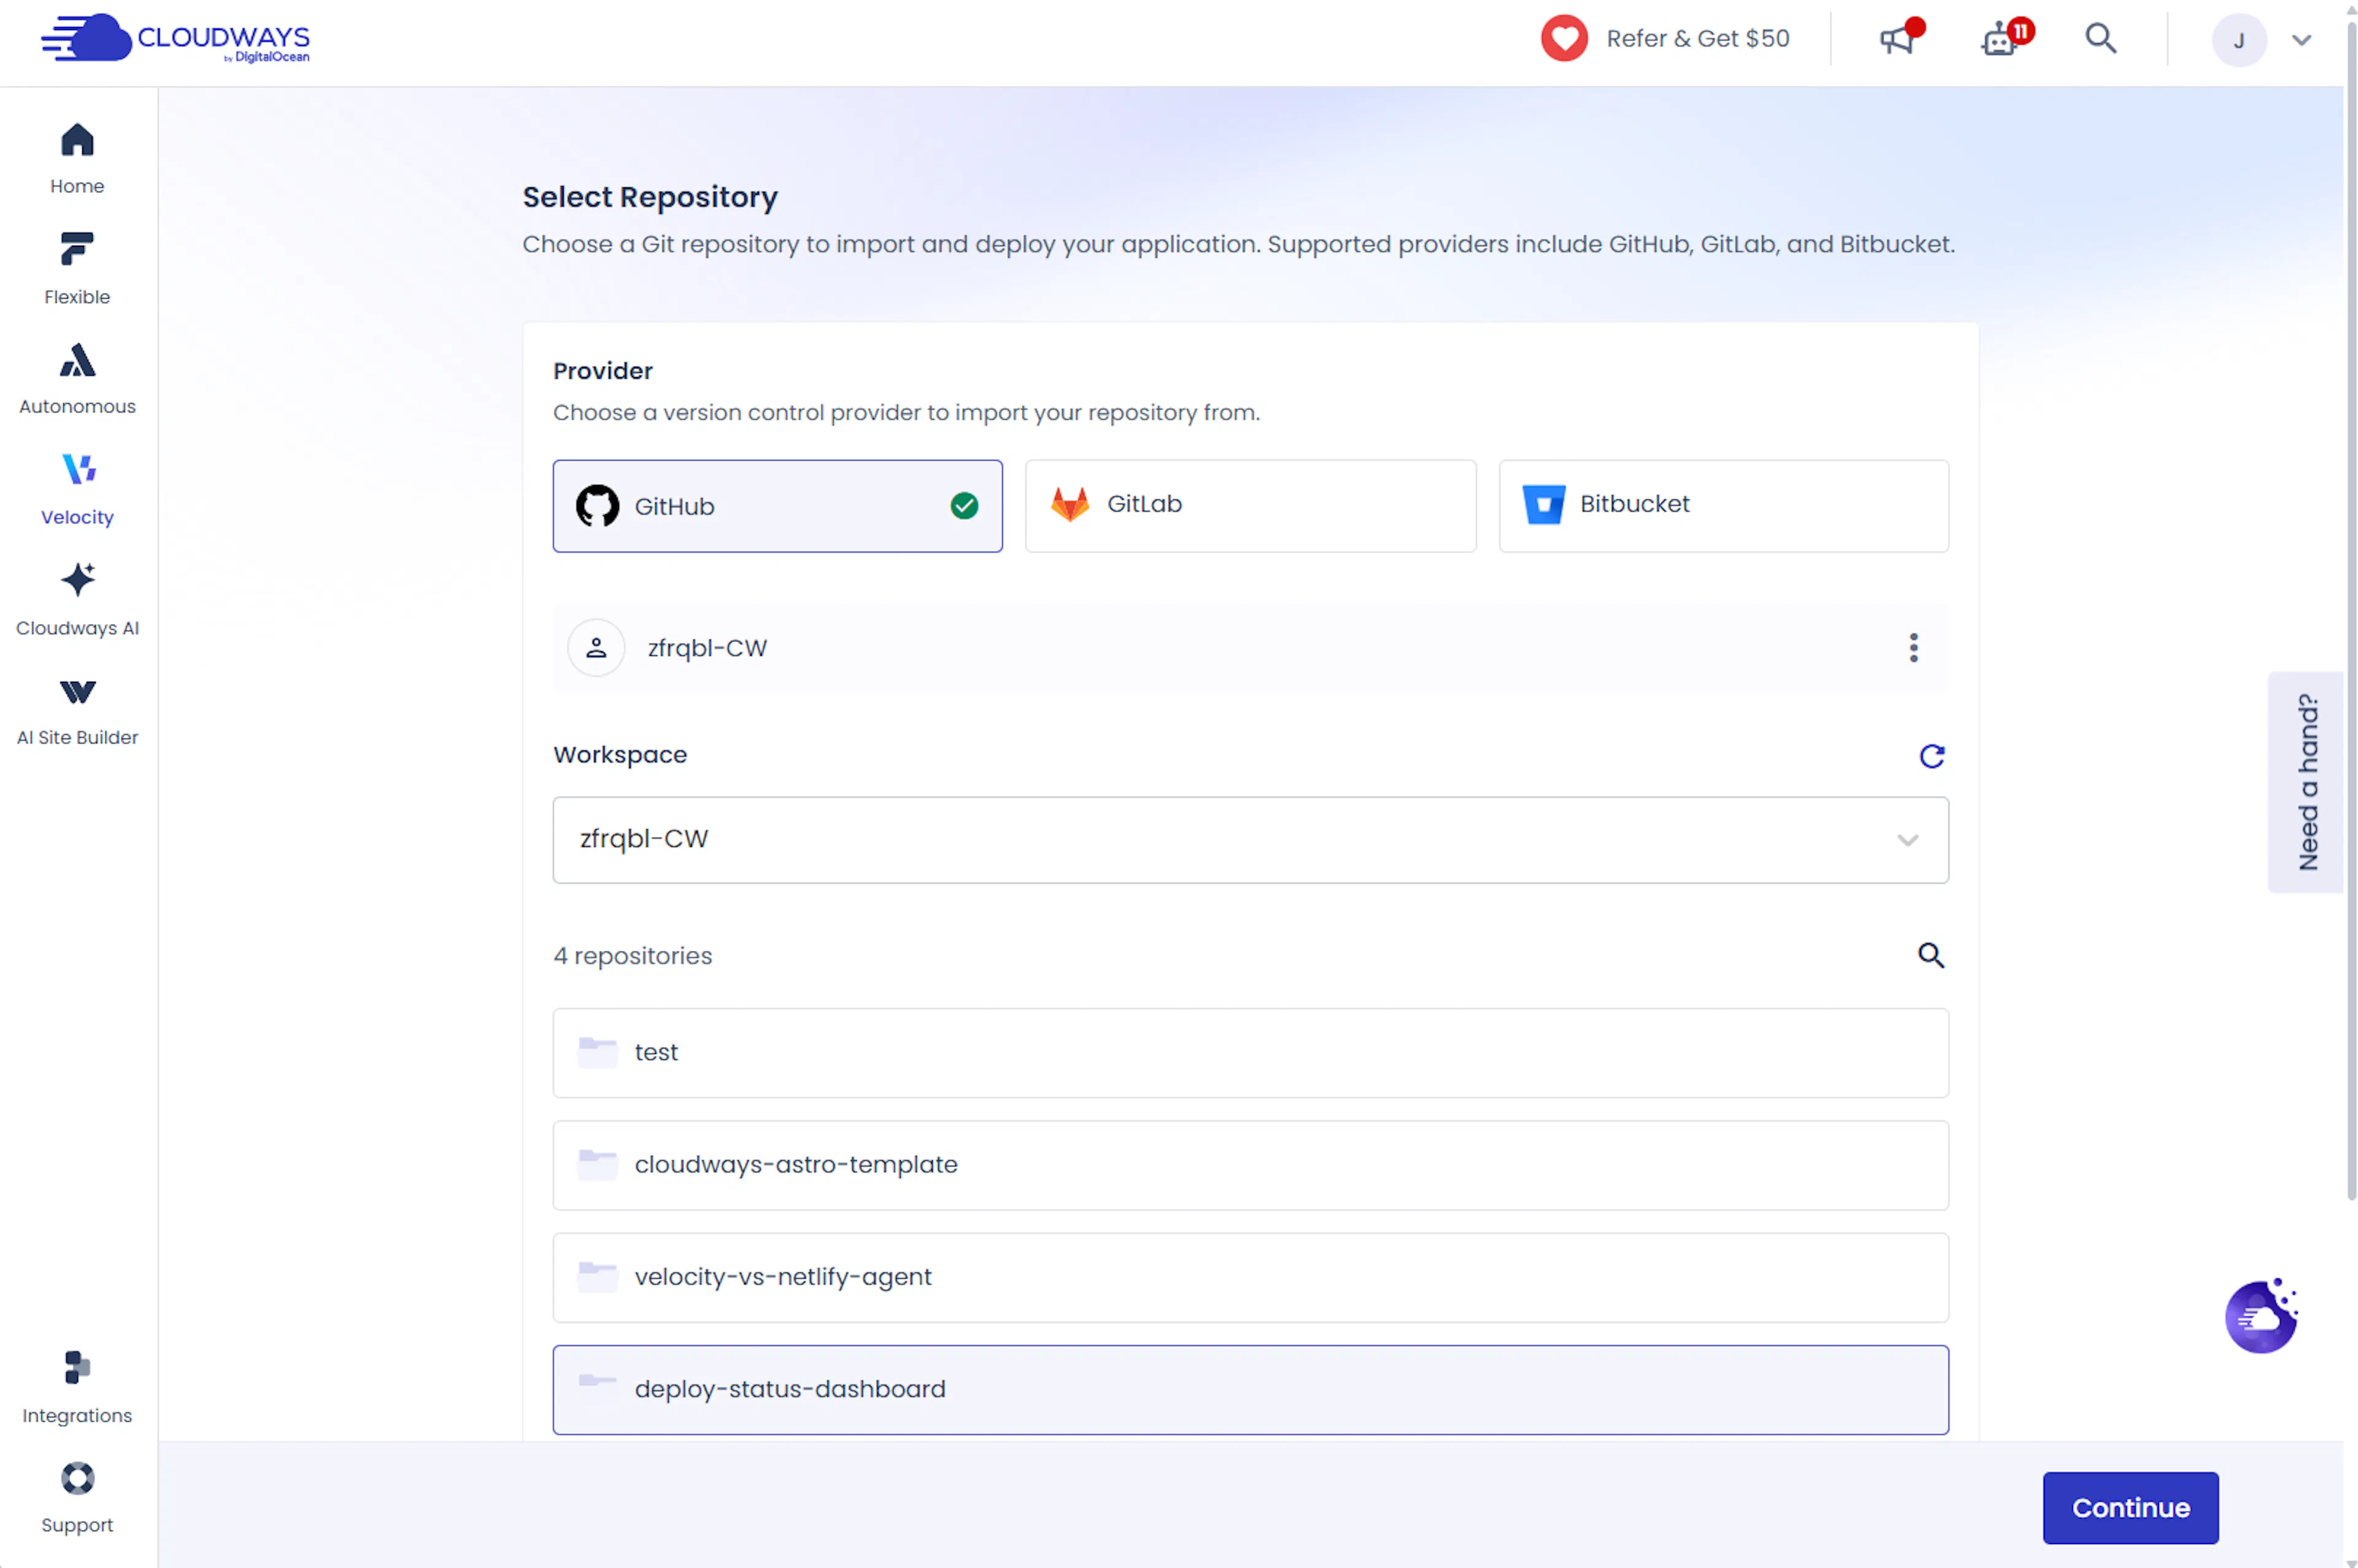This screenshot has height=1568, width=2358.
Task: Open the top bar search
Action: click(2100, 39)
